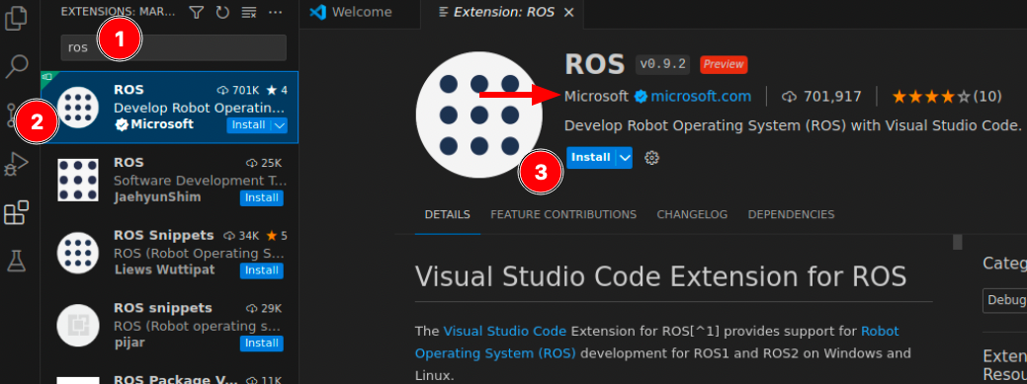Click the Microsoft ROS extension list icon
The image size is (1027, 384).
pyautogui.click(x=78, y=108)
